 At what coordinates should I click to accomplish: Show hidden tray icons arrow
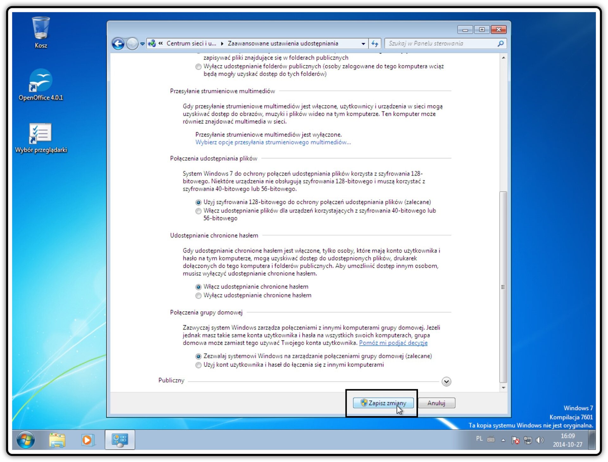point(503,440)
